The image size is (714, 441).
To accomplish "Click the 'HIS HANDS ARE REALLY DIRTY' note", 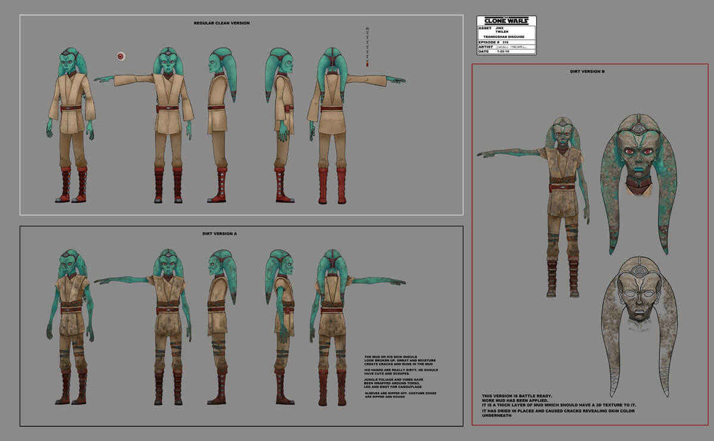I will [x=400, y=372].
